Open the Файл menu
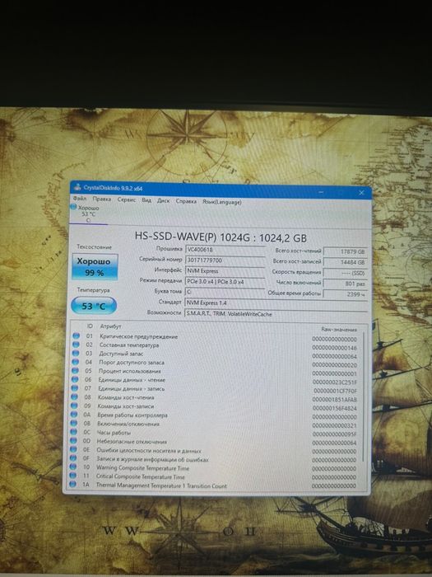432x577 pixels. coord(80,199)
